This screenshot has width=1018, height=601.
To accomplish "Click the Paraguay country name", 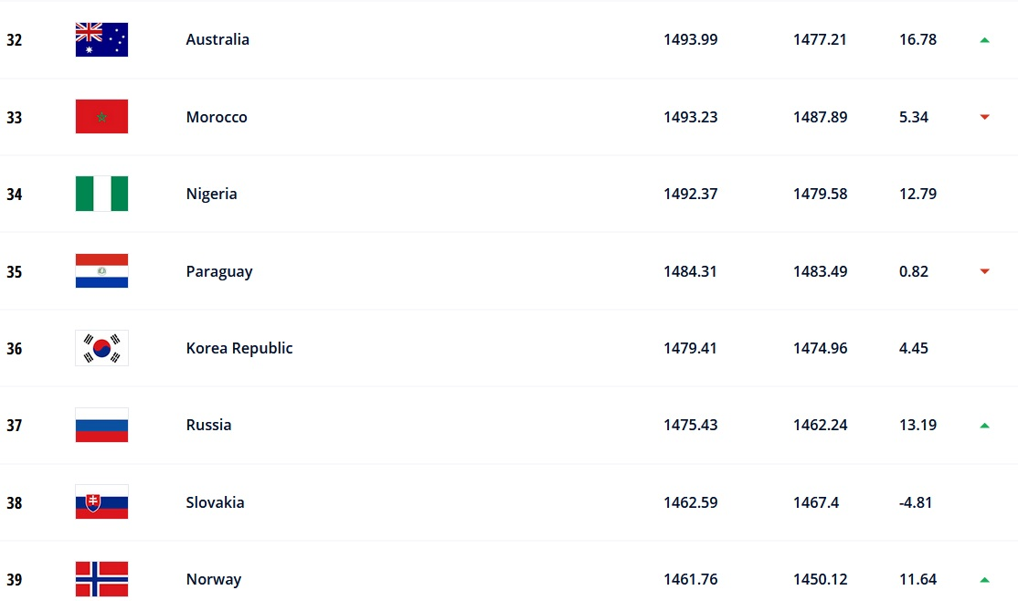I will click(x=219, y=271).
